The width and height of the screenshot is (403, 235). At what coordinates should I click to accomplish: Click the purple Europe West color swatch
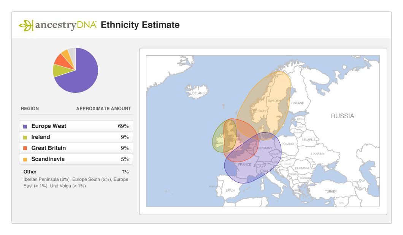25,126
